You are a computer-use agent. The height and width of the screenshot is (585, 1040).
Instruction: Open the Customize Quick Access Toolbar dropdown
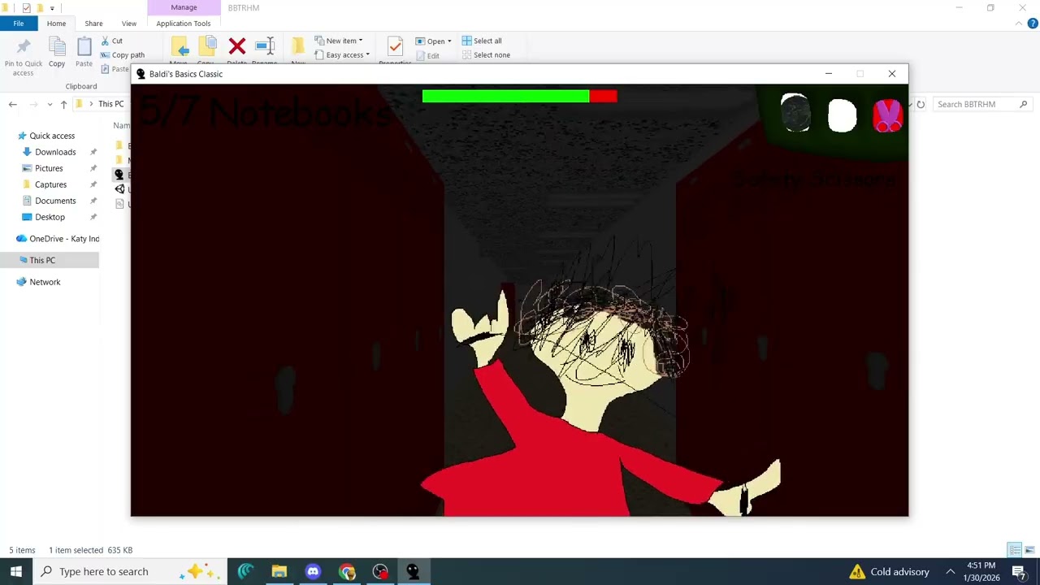pos(52,8)
